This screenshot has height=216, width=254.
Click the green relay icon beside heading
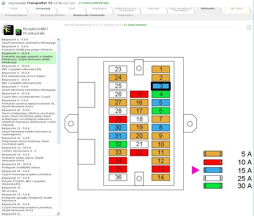tap(18, 32)
